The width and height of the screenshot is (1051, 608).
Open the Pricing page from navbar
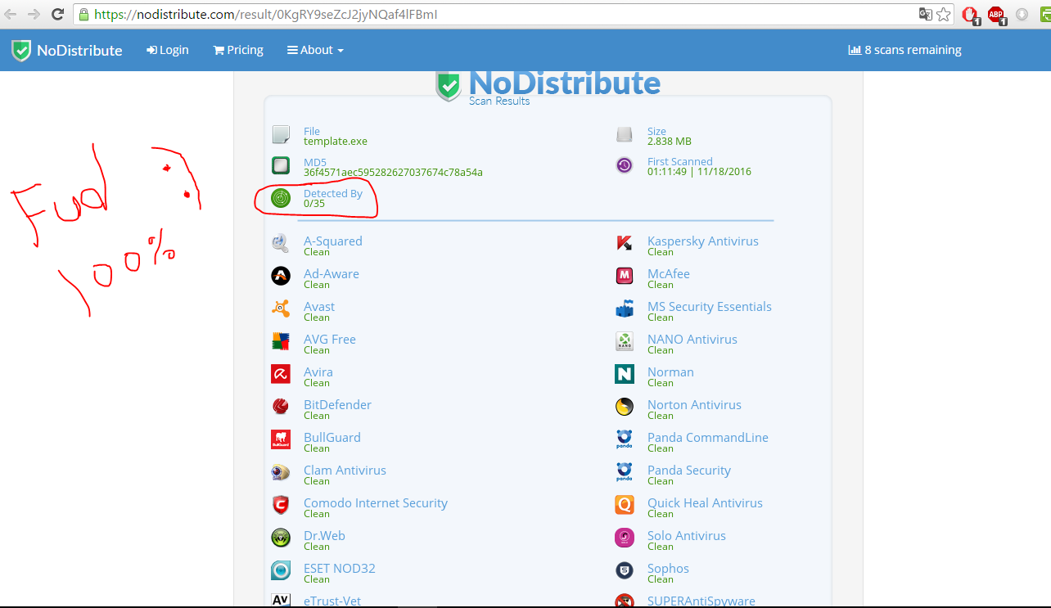pyautogui.click(x=238, y=50)
